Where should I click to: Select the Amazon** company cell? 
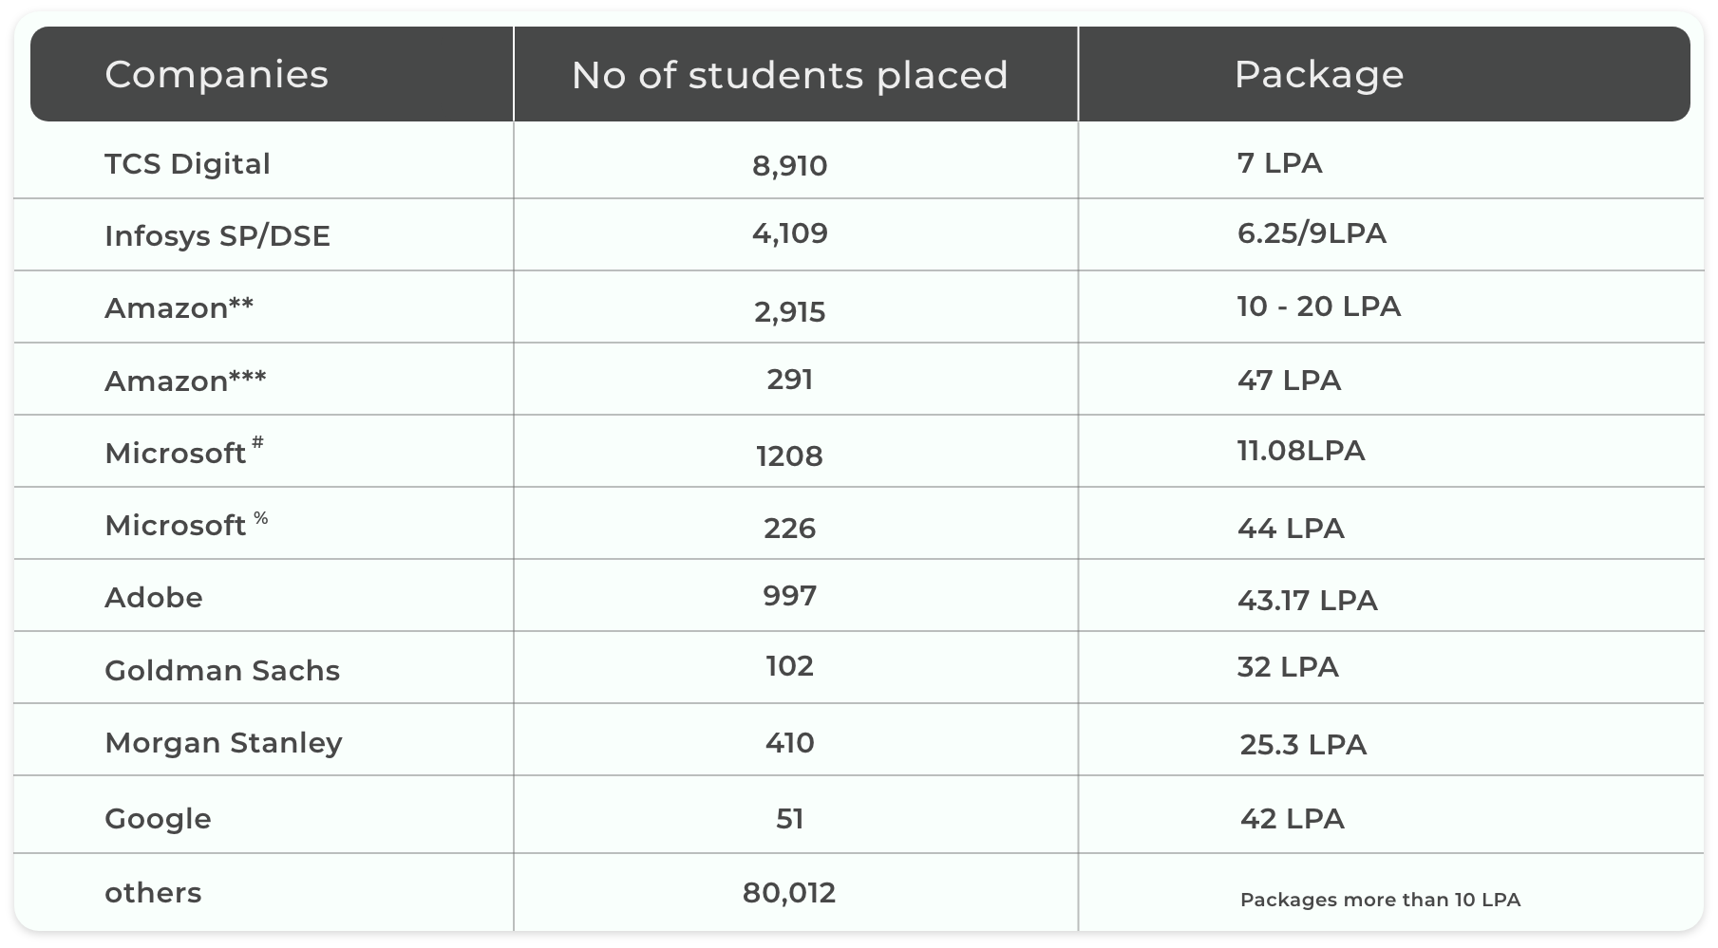(179, 308)
